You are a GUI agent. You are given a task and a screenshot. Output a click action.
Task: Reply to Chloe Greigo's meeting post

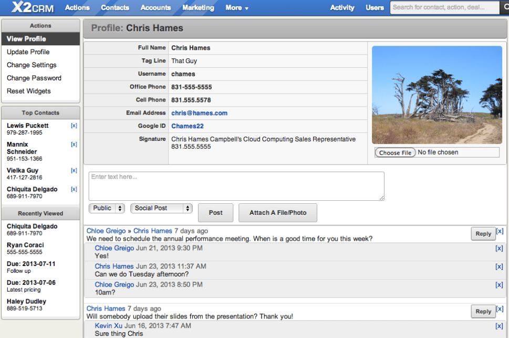(483, 234)
